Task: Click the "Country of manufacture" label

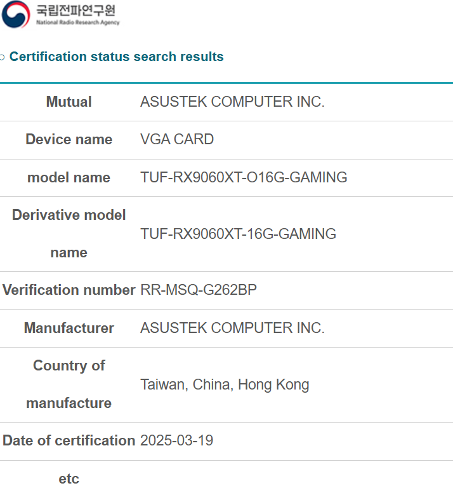Action: tap(69, 384)
